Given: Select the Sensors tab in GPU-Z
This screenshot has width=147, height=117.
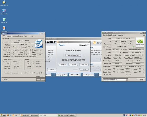Looking at the screenshot, I should [114, 35].
